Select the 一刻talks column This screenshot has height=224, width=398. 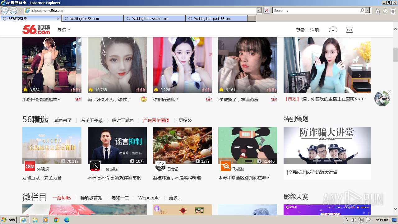pyautogui.click(x=62, y=198)
